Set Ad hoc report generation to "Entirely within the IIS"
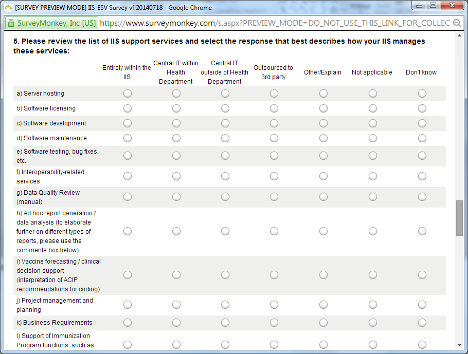Viewport: 468px width, 354px height. [127, 231]
